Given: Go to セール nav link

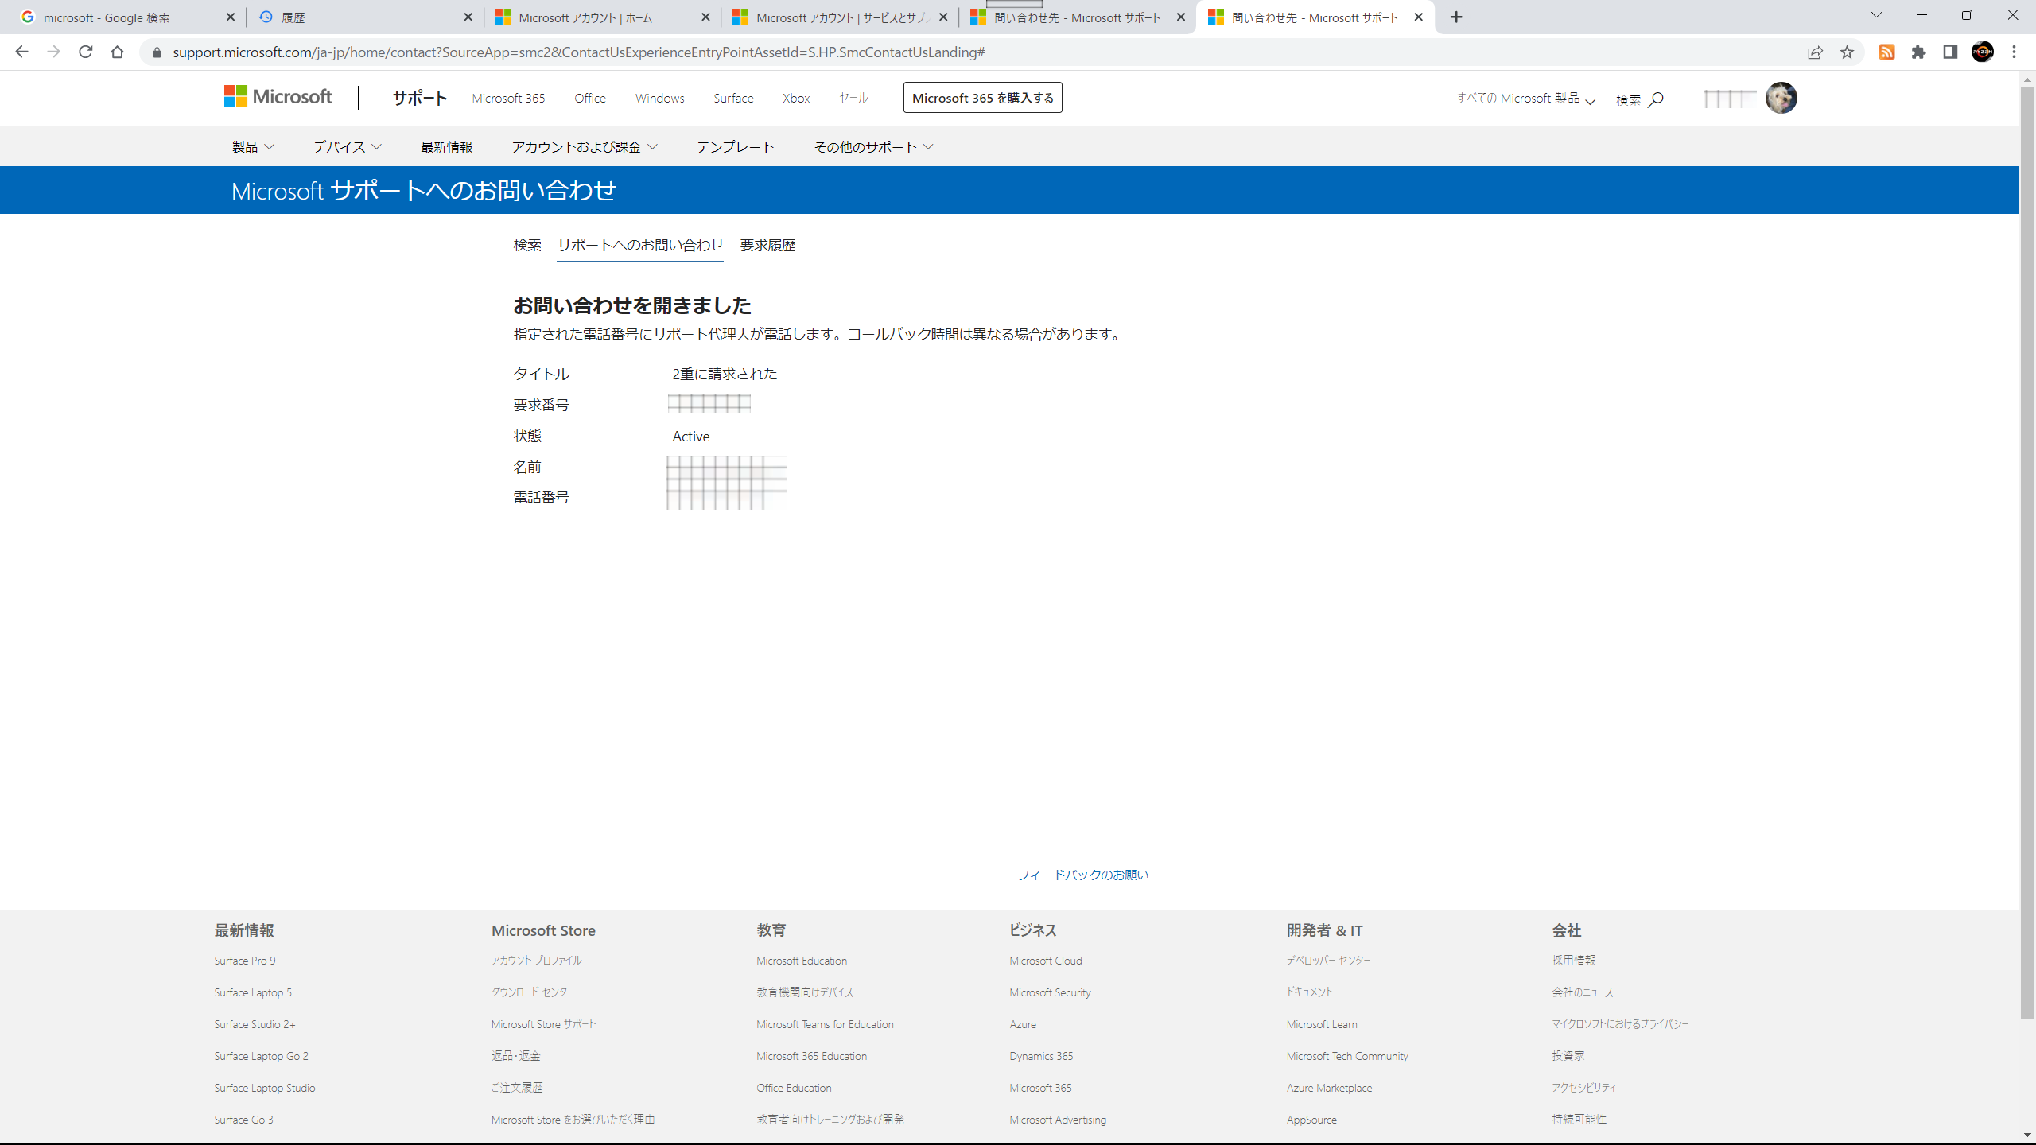Looking at the screenshot, I should pos(853,98).
